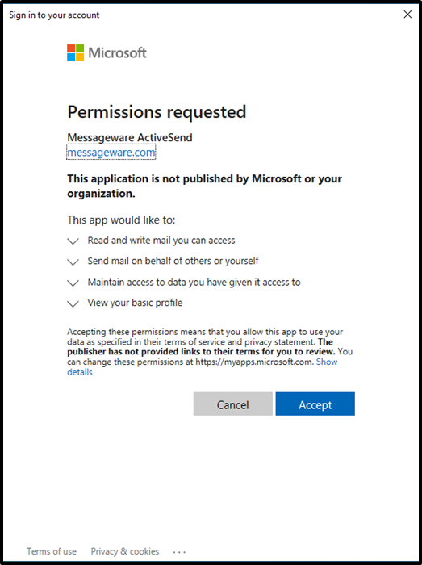This screenshot has width=422, height=565.
Task: Click the Accept button
Action: pyautogui.click(x=315, y=404)
